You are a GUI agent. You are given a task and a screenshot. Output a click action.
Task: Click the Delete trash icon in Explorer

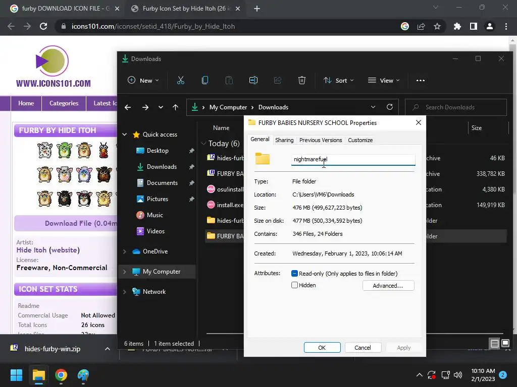[302, 80]
